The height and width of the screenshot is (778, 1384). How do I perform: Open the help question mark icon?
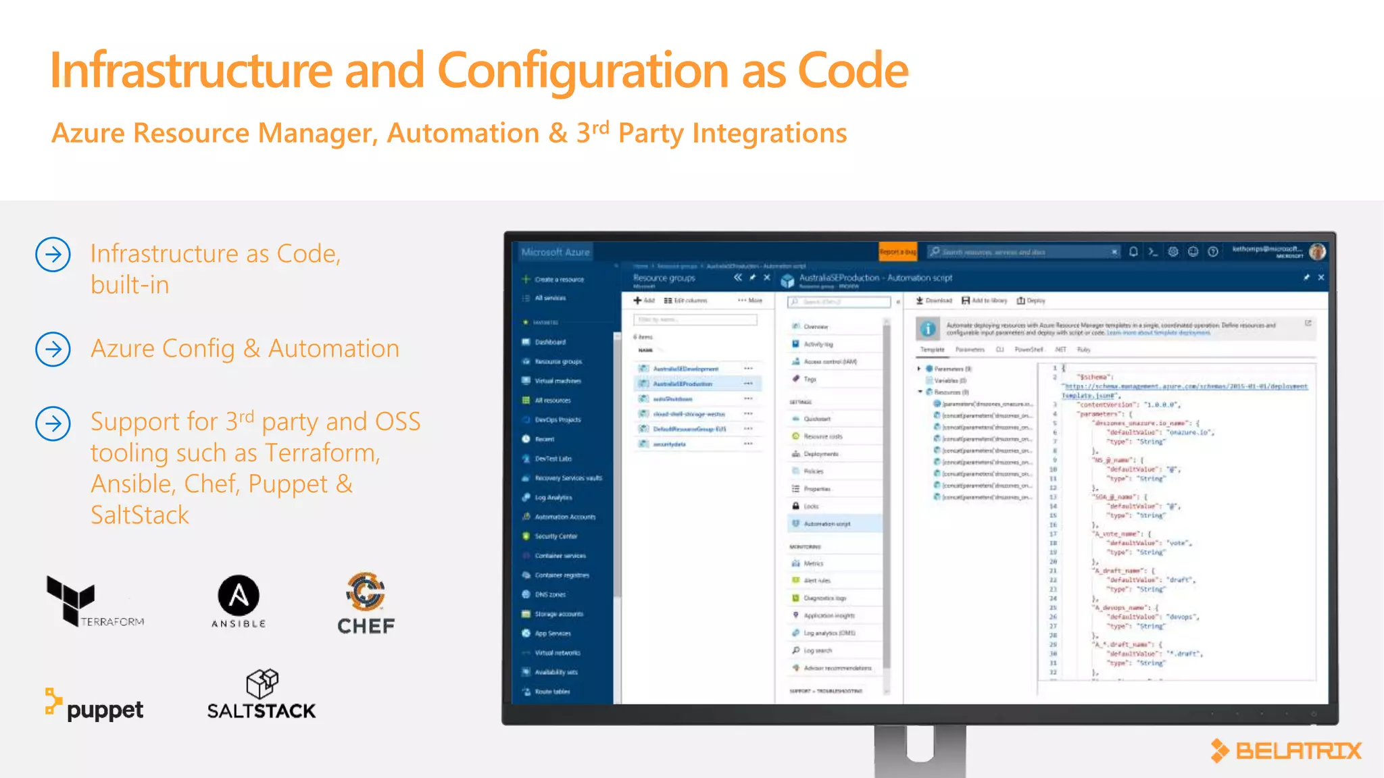pyautogui.click(x=1213, y=252)
